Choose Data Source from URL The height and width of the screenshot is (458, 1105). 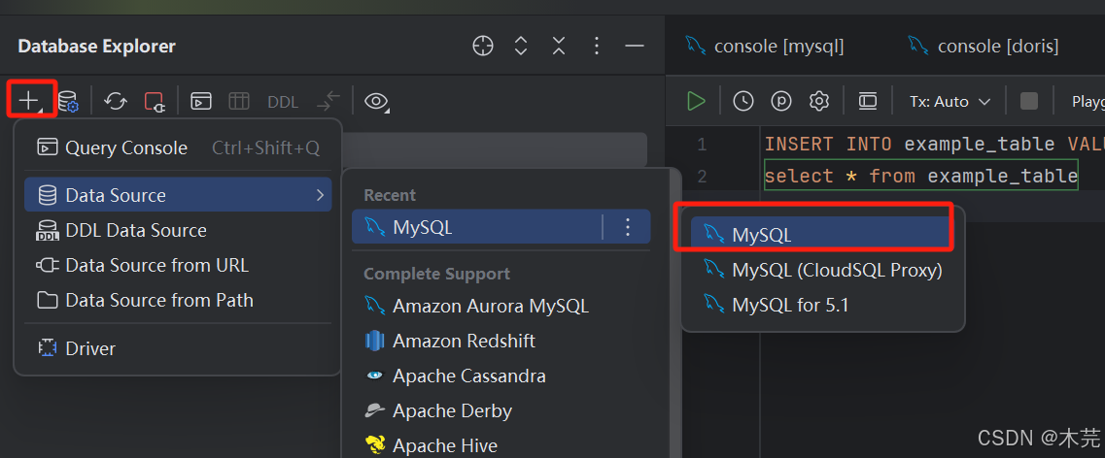pyautogui.click(x=178, y=265)
